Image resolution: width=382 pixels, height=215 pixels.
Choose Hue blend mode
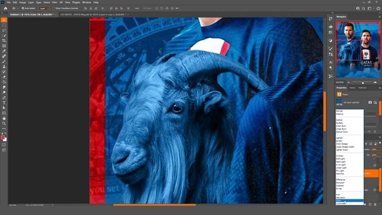pyautogui.click(x=350, y=195)
